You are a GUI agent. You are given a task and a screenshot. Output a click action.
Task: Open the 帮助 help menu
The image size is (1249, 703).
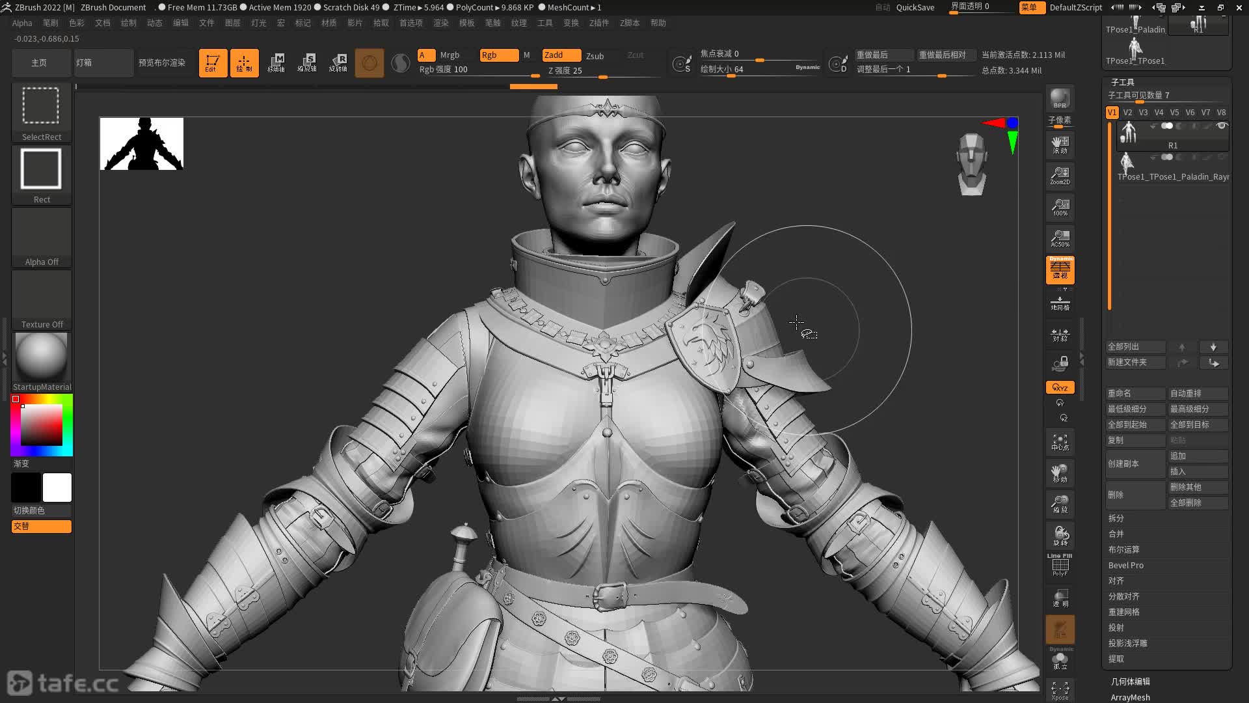click(658, 23)
